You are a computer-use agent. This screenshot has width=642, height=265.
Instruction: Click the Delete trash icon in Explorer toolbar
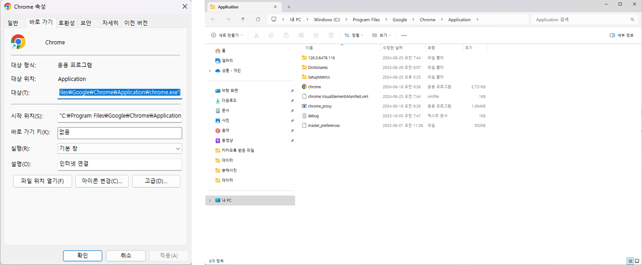(x=331, y=35)
